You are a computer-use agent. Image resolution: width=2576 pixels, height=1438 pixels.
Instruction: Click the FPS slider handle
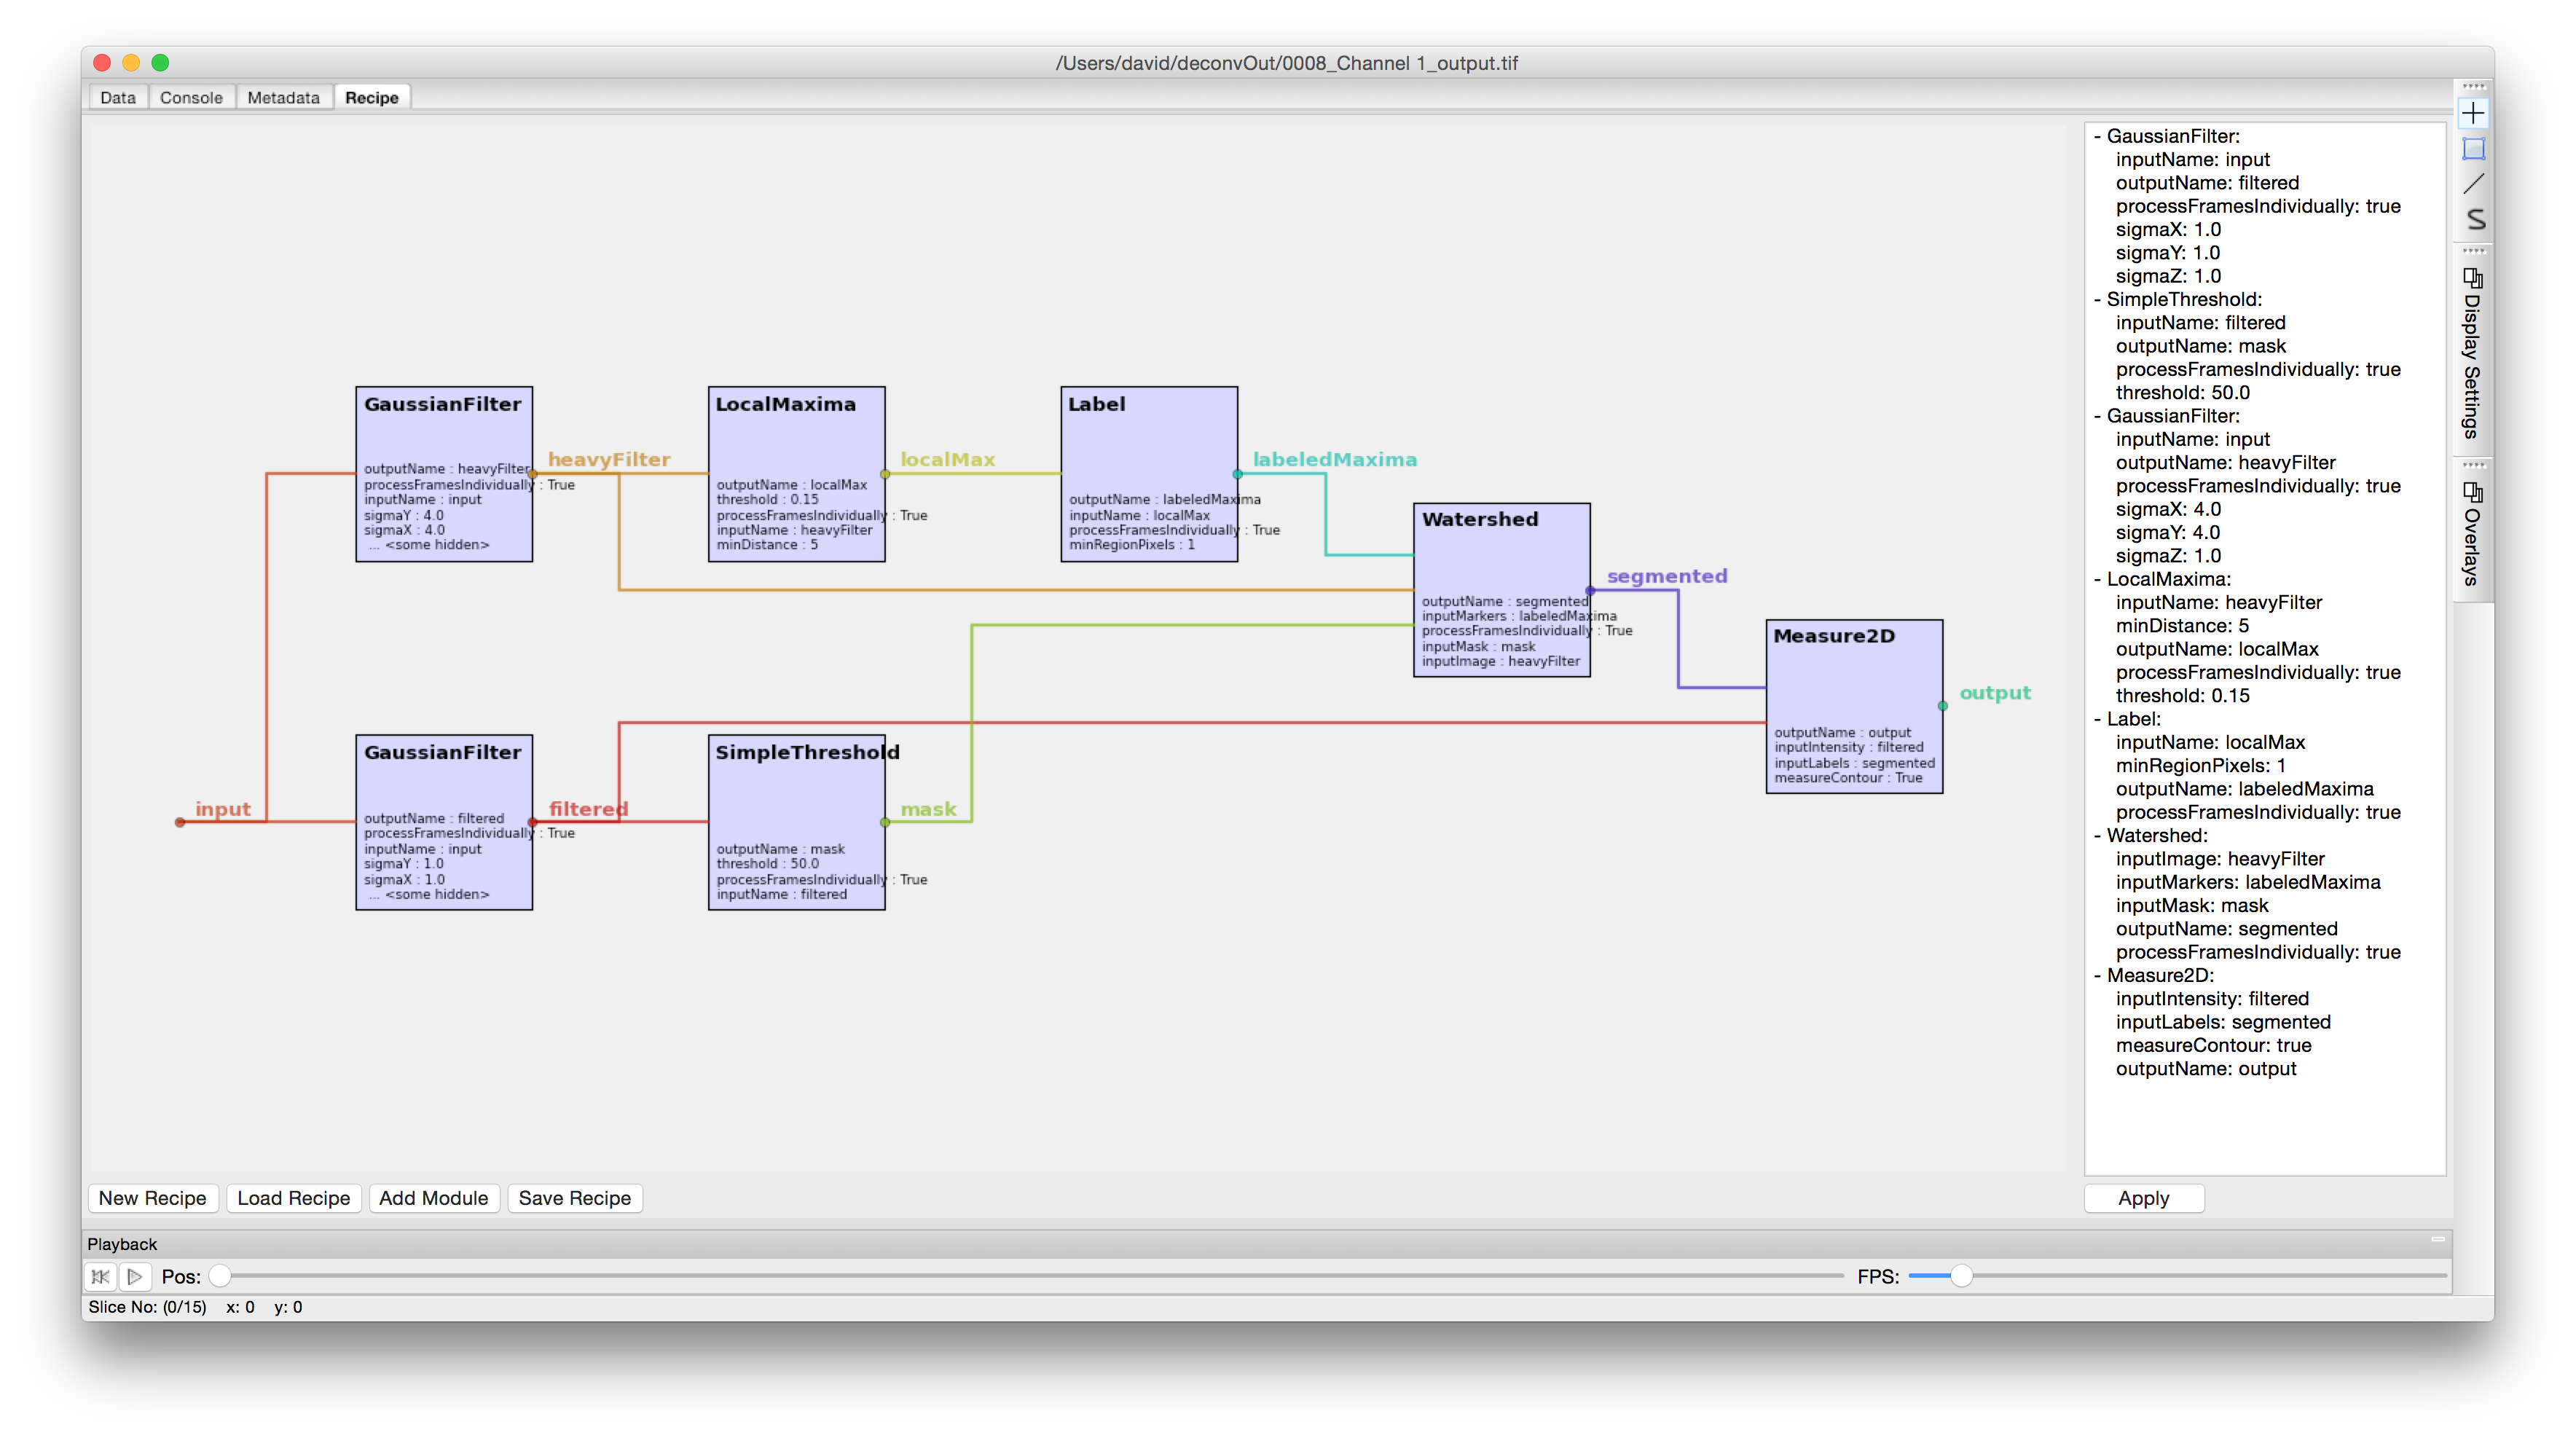click(x=1961, y=1276)
